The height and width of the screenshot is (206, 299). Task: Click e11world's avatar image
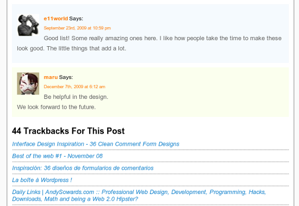(28, 25)
